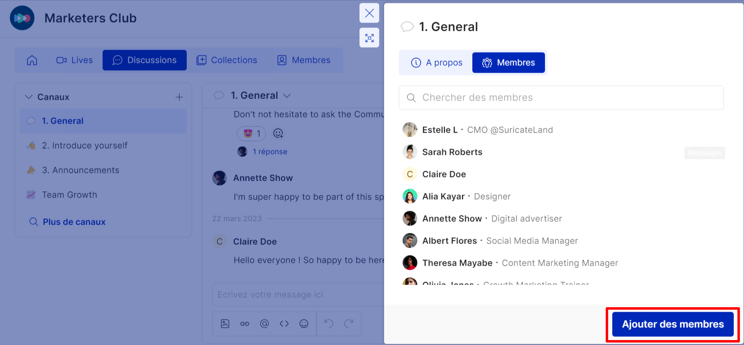Screen dimensions: 744x345
Task: Open the 1. General channel dropdown
Action: (x=287, y=96)
